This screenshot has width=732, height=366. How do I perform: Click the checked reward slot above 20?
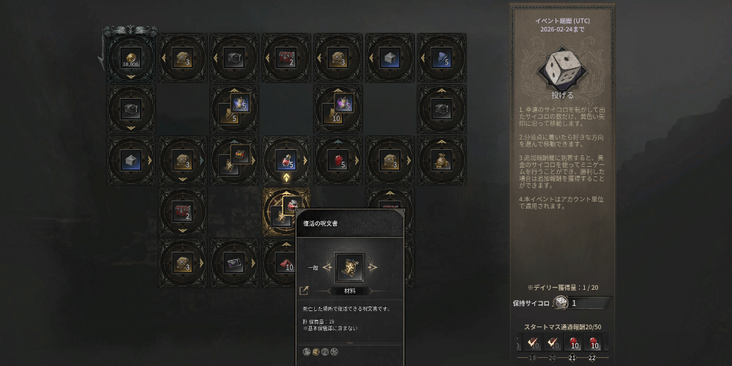click(x=552, y=344)
